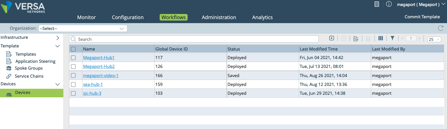
Task: Check the box for Megaport-Hub1
Action: (x=73, y=58)
